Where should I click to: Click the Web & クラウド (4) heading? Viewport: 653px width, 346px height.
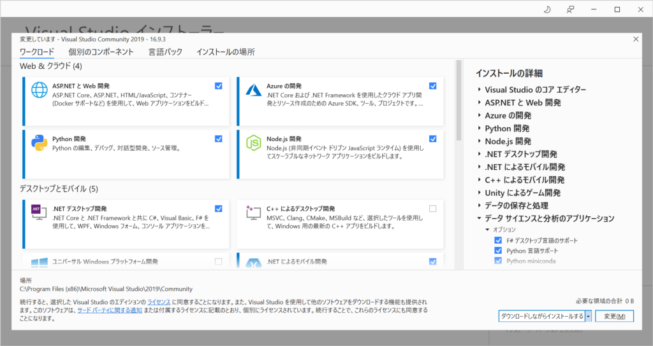51,66
